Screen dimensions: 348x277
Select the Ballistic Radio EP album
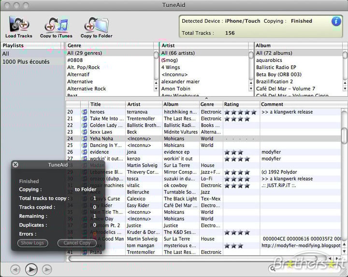point(299,67)
